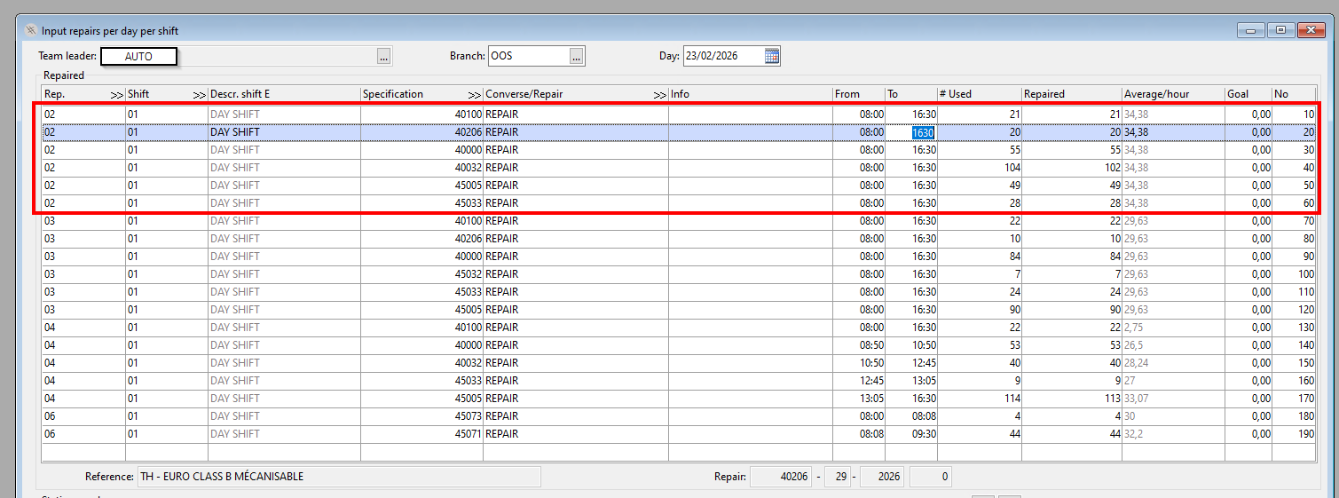Expand the Rep. column header chevrons
The image size is (1339, 498).
(116, 94)
